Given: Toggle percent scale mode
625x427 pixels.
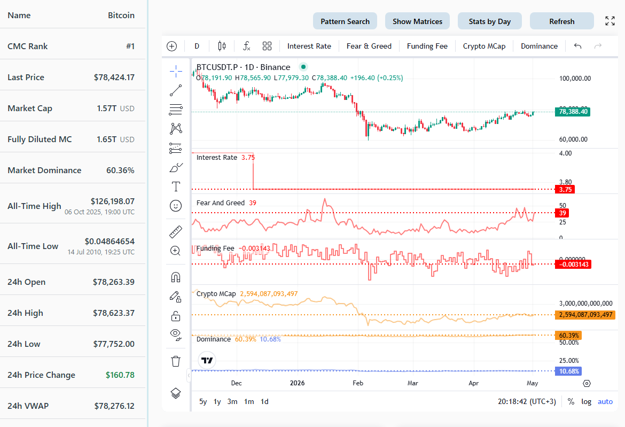Looking at the screenshot, I should point(571,401).
